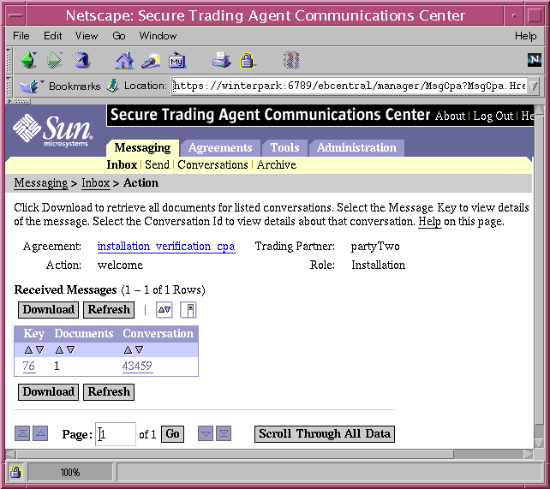Open the Window menu

click(158, 36)
